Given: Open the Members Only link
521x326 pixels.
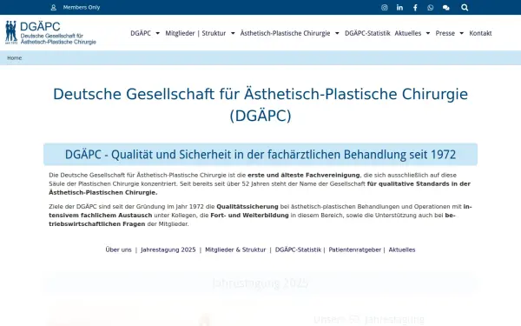Looking at the screenshot, I should (82, 7).
